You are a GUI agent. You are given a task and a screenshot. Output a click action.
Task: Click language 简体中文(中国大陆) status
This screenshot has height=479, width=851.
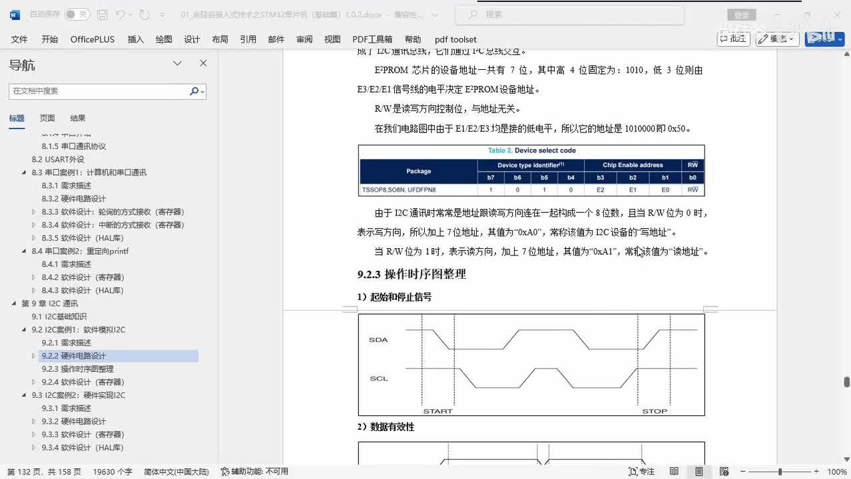click(x=176, y=472)
